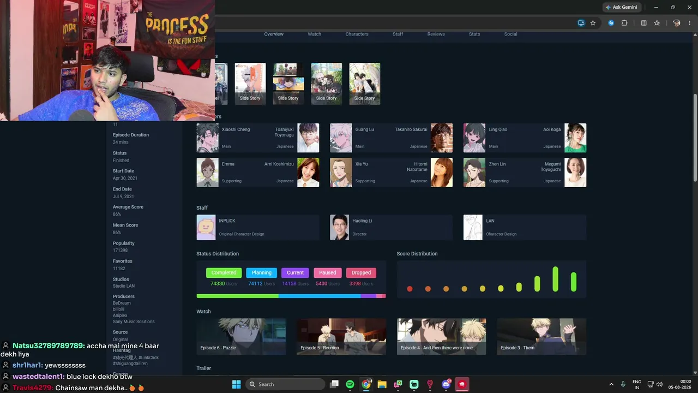Open the Staff tab
This screenshot has height=393, width=698.
[398, 34]
